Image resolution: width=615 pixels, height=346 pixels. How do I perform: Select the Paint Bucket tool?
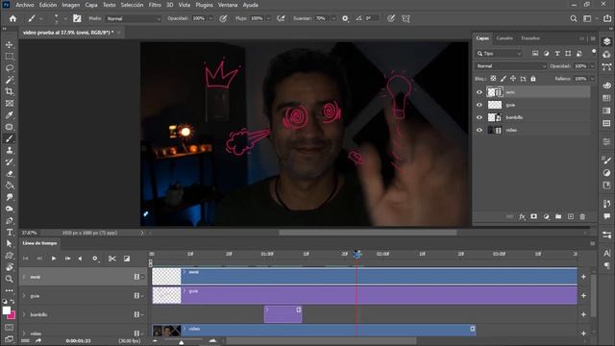[x=9, y=185]
